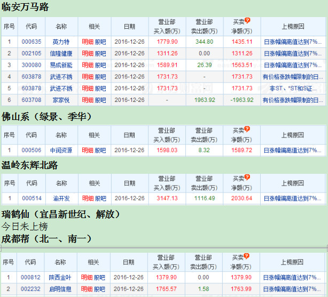Open 明细 for the 信隆健康 row
The width and height of the screenshot is (328, 297).
88,54
